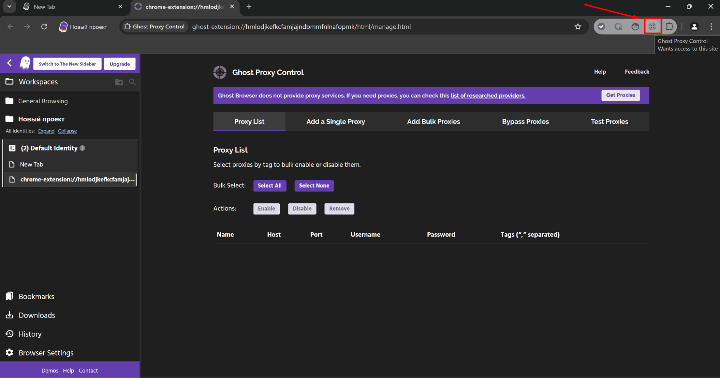This screenshot has width=720, height=378.
Task: Click the Help footer link in sidebar
Action: tap(68, 371)
